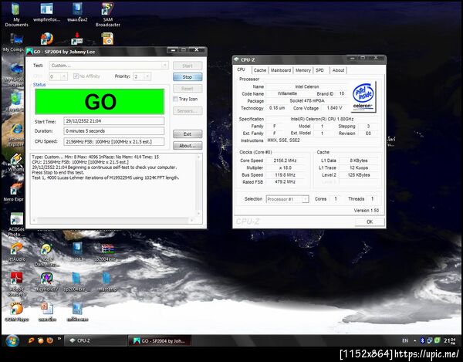This screenshot has height=362, width=463.
Task: Click the Stop button in SP2004
Action: [188, 76]
